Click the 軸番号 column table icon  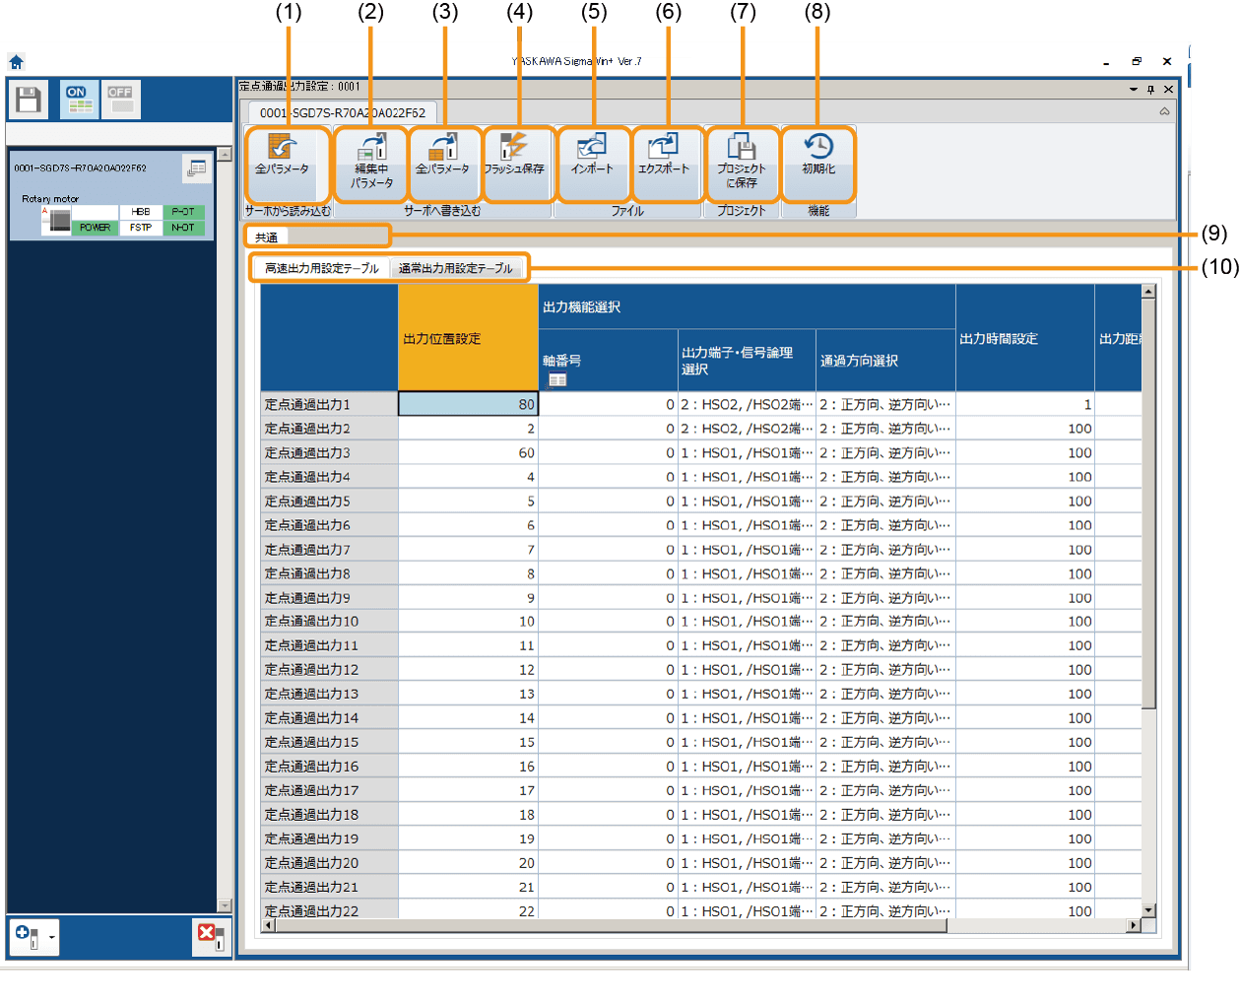[x=557, y=380]
